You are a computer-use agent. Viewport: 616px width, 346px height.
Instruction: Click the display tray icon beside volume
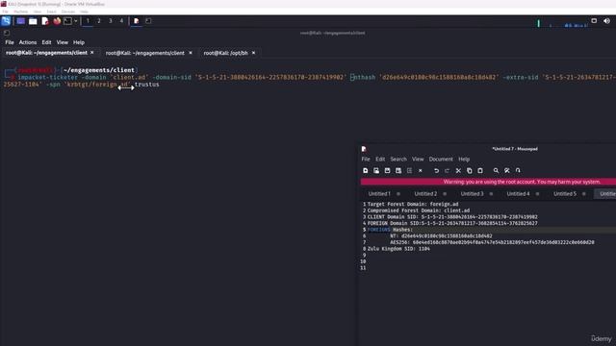[594, 21]
